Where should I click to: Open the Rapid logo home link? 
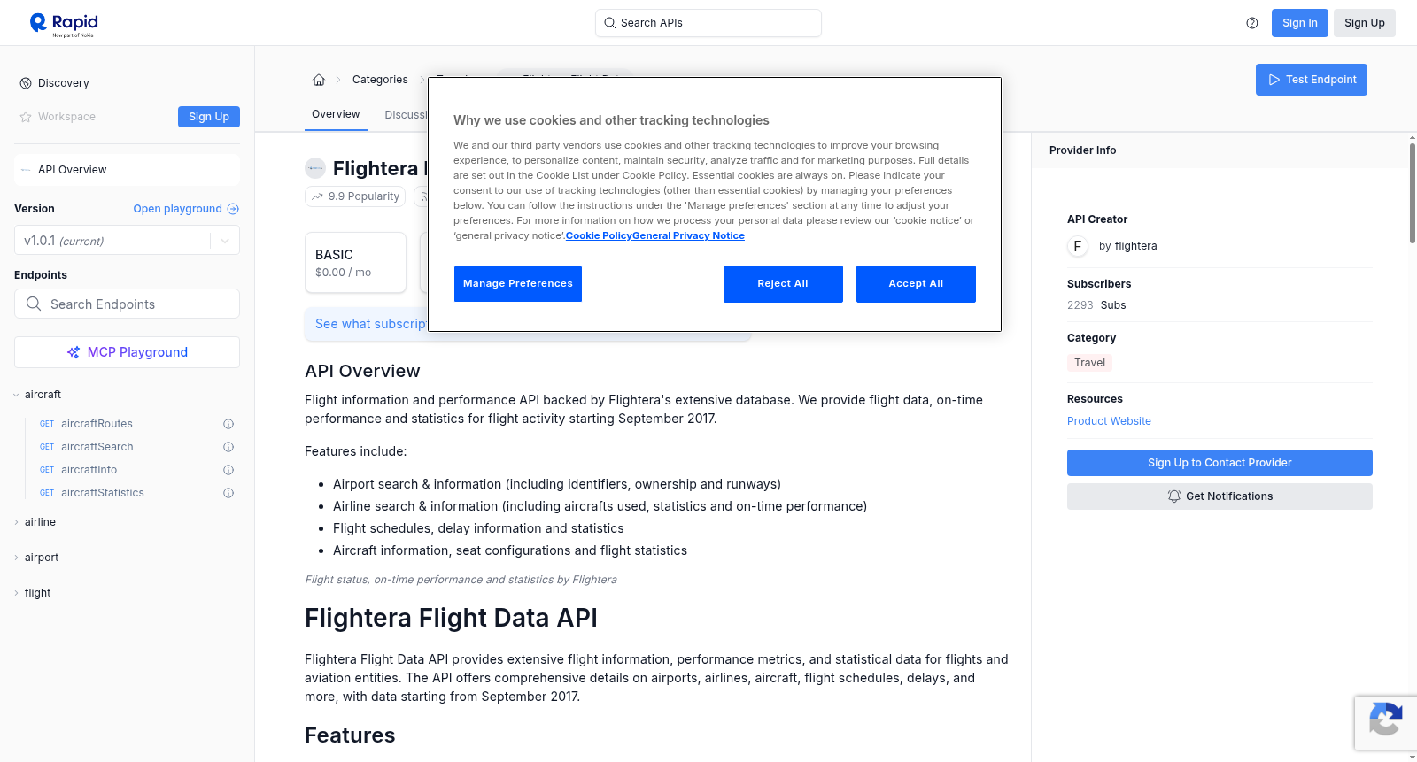click(x=64, y=24)
